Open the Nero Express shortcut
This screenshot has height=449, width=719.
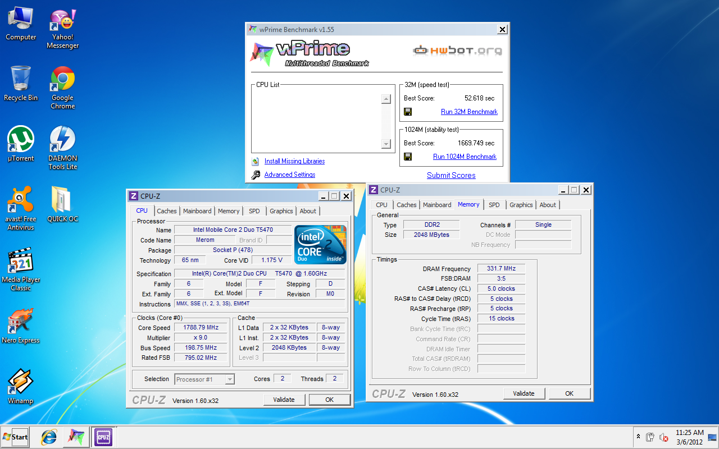click(x=21, y=326)
